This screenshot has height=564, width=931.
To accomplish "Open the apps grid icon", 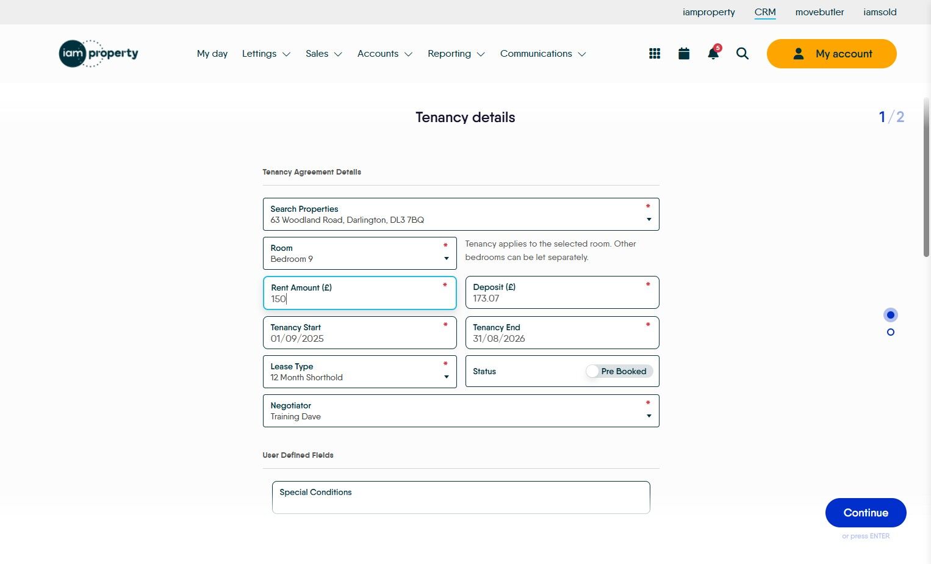I will pos(655,54).
